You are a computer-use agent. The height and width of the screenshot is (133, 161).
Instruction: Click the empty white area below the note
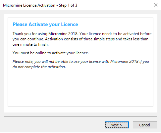(80, 87)
